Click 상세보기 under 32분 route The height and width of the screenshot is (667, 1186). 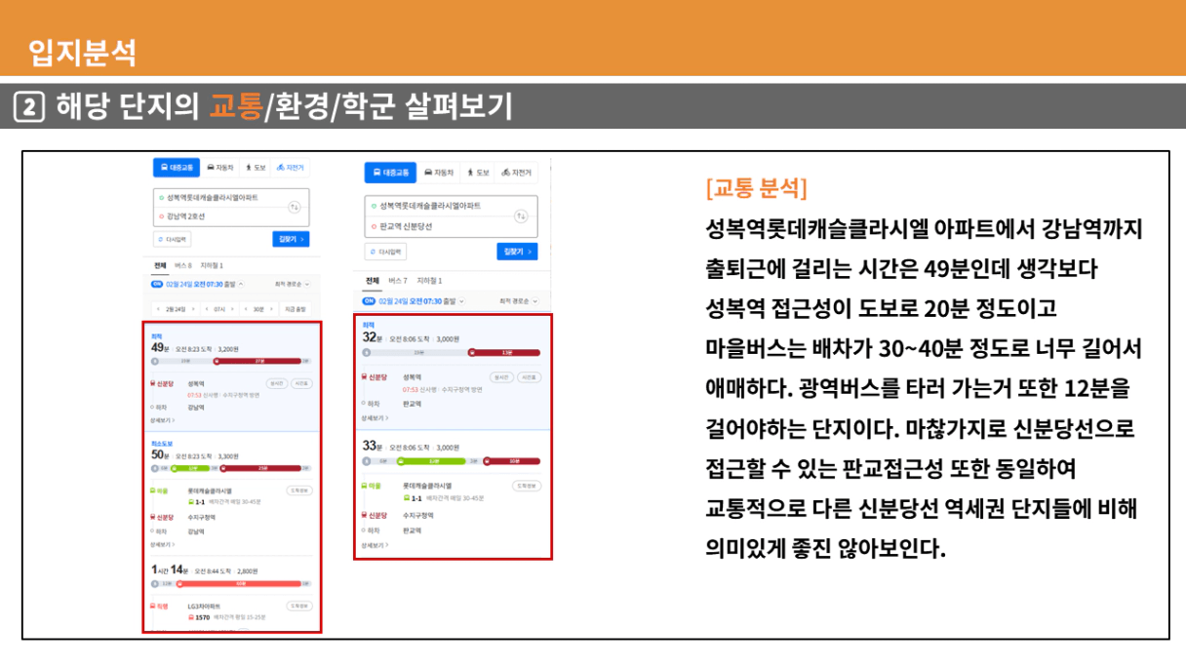pos(373,417)
